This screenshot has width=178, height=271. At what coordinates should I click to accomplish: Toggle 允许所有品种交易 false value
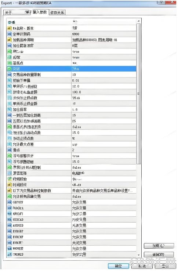coord(104,196)
